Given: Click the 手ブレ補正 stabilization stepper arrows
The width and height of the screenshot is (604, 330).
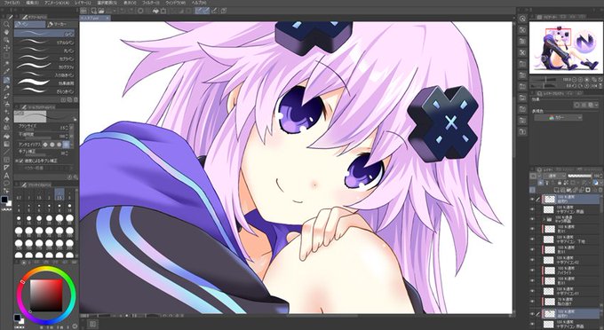Looking at the screenshot, I should [x=67, y=153].
